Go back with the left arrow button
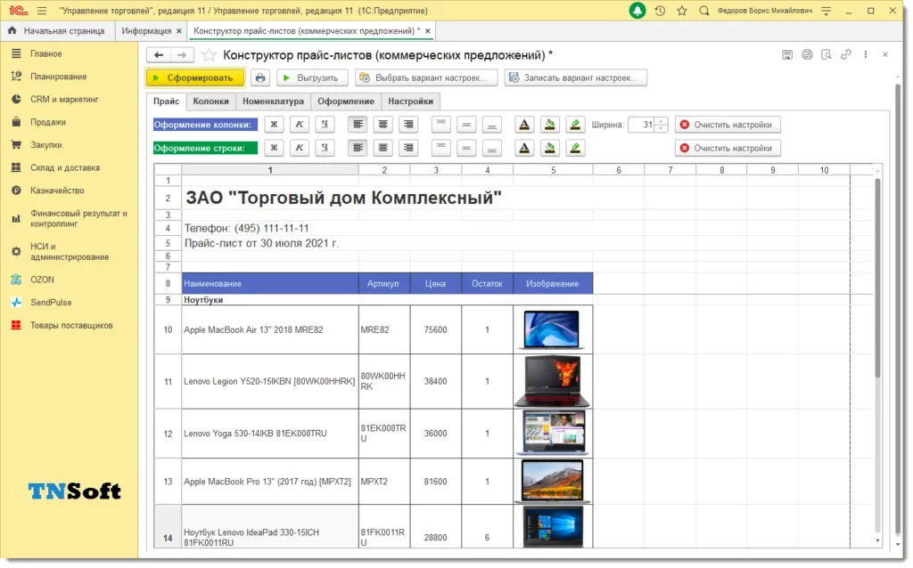The width and height of the screenshot is (913, 568). click(159, 54)
